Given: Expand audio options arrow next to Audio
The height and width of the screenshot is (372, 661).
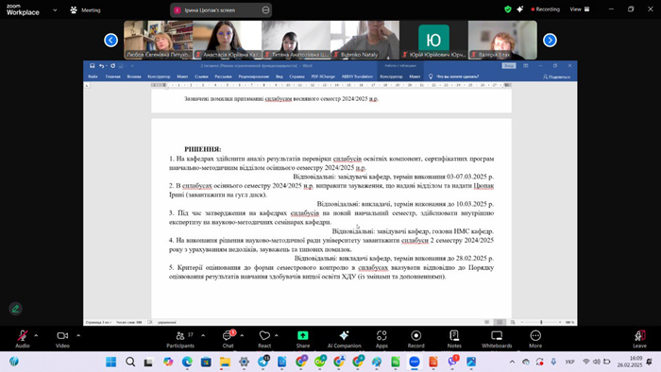Looking at the screenshot, I should [36, 336].
